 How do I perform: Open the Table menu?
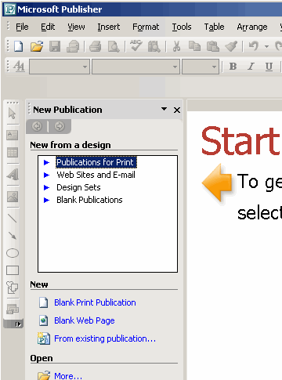point(214,27)
